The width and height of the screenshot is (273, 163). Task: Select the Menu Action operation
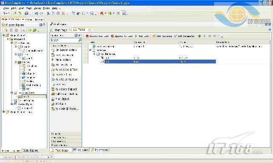click(61, 60)
